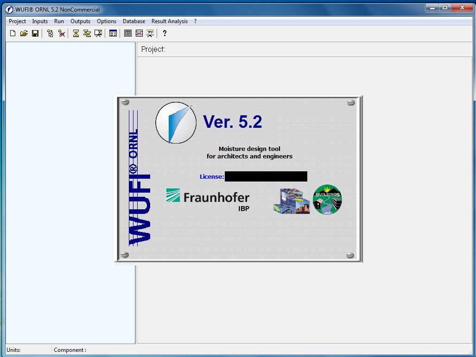Image resolution: width=476 pixels, height=357 pixels.
Task: Click the double hourglass run icon
Action: coord(87,33)
